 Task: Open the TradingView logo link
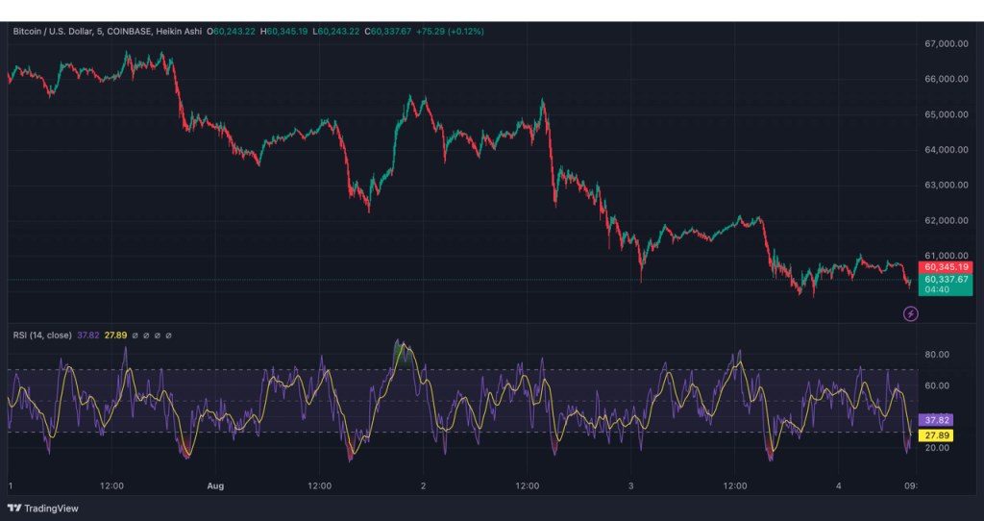point(43,509)
